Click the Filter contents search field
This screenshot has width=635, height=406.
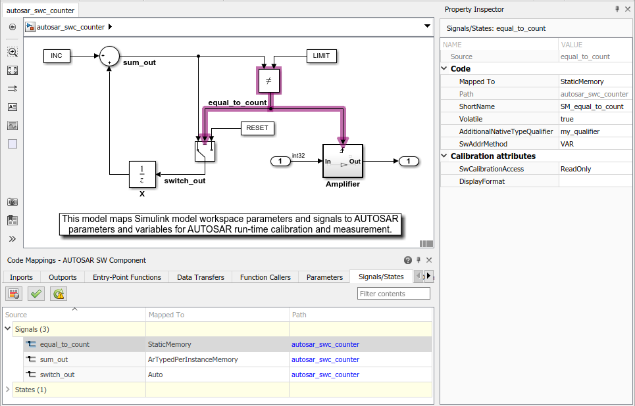[x=394, y=294]
